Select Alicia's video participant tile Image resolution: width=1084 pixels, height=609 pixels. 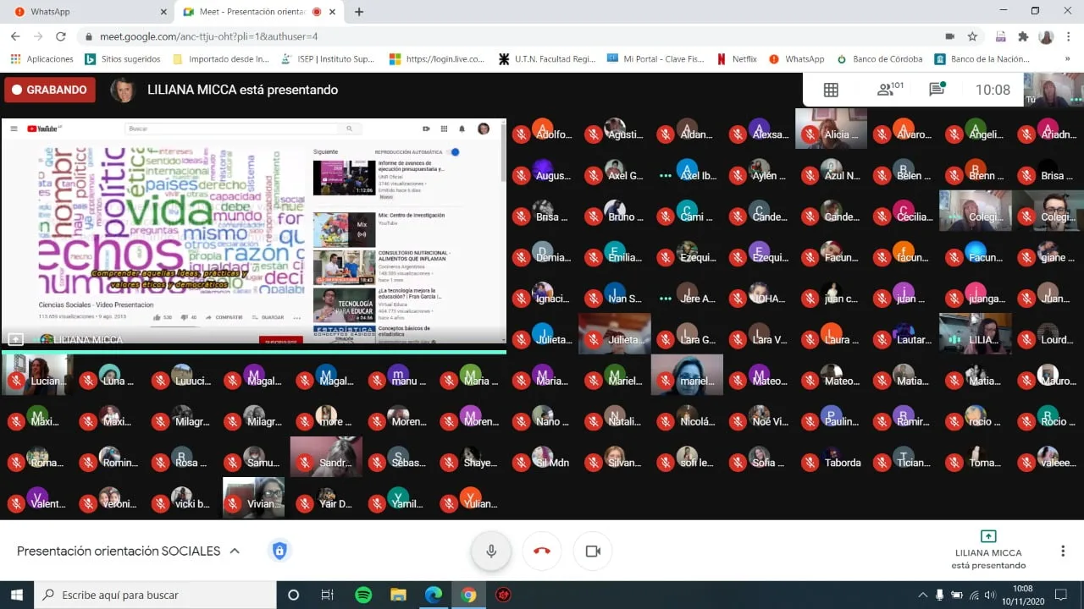pos(831,129)
